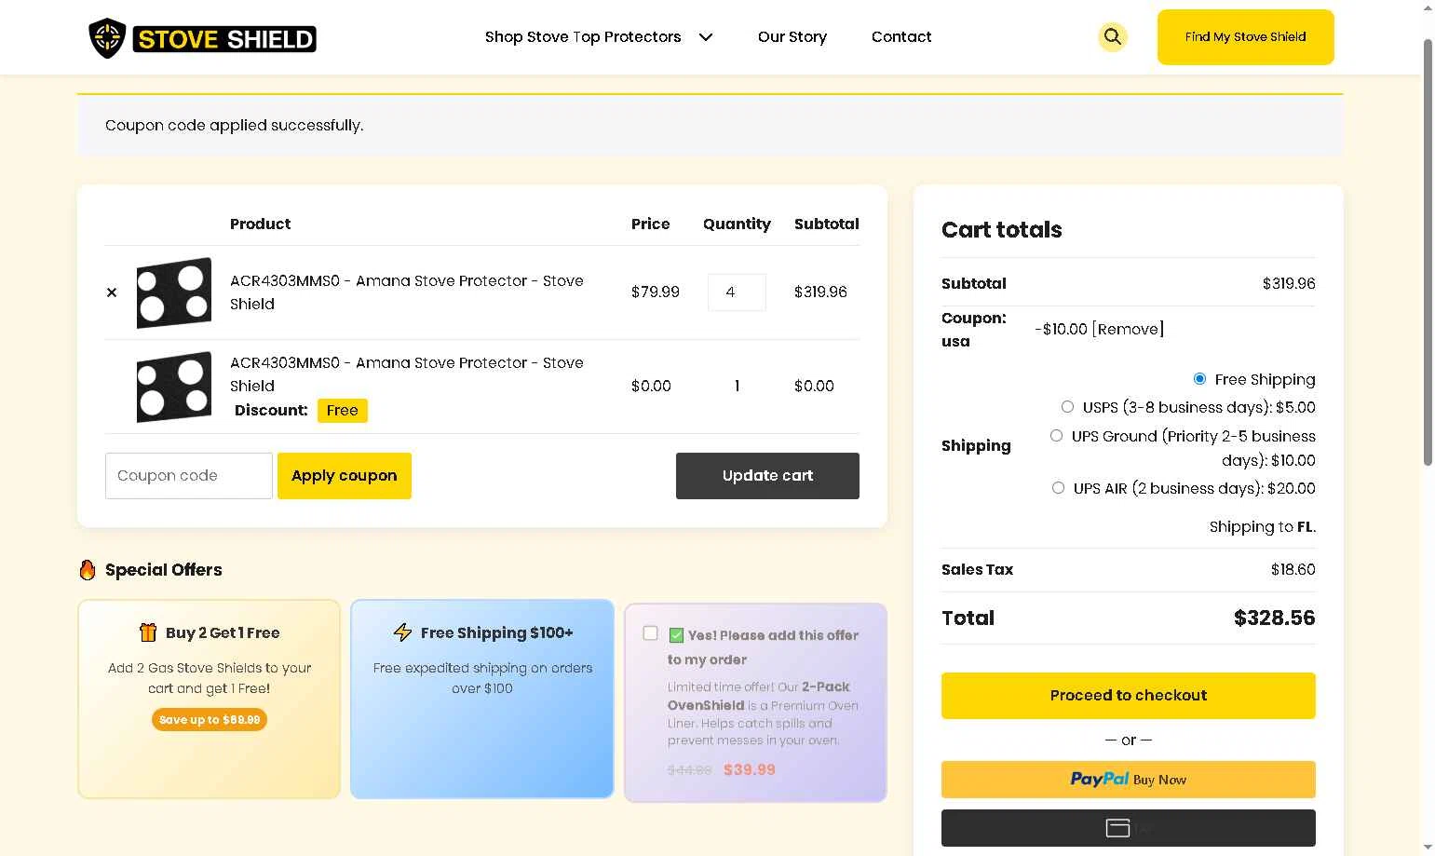
Task: Expand Shop Stove Top Protectors chevron
Action: tap(706, 37)
